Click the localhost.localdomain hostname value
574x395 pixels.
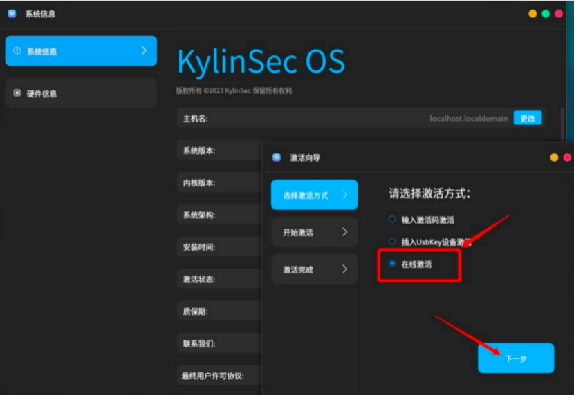tap(469, 118)
